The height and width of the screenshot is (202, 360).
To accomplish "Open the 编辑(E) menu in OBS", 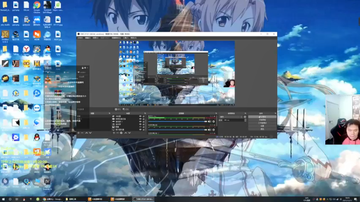I will pyautogui.click(x=88, y=38).
